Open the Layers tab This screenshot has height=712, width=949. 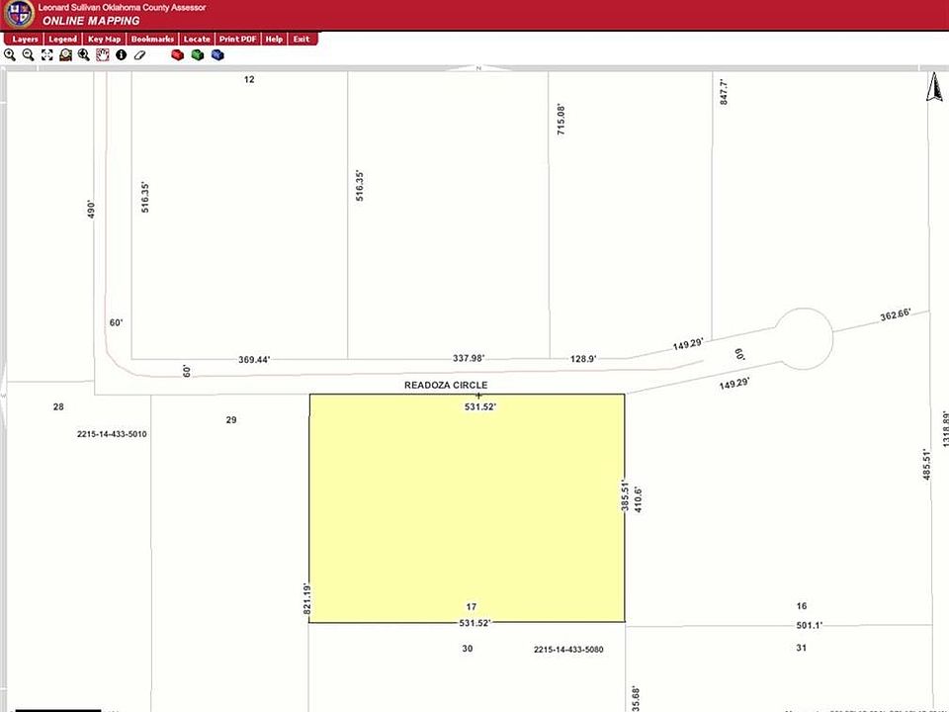(x=25, y=39)
